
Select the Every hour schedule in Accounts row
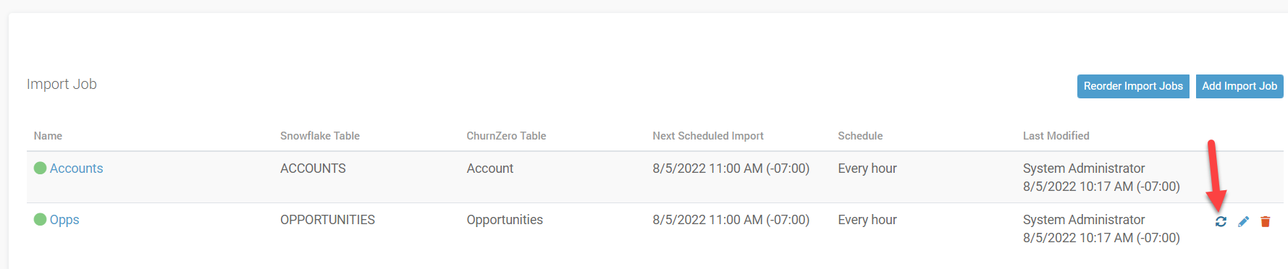867,168
